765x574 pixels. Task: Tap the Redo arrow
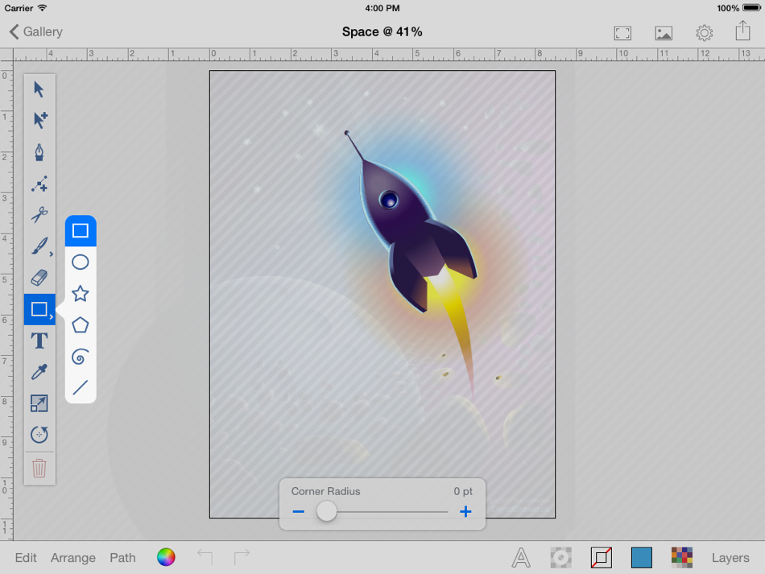pos(242,556)
